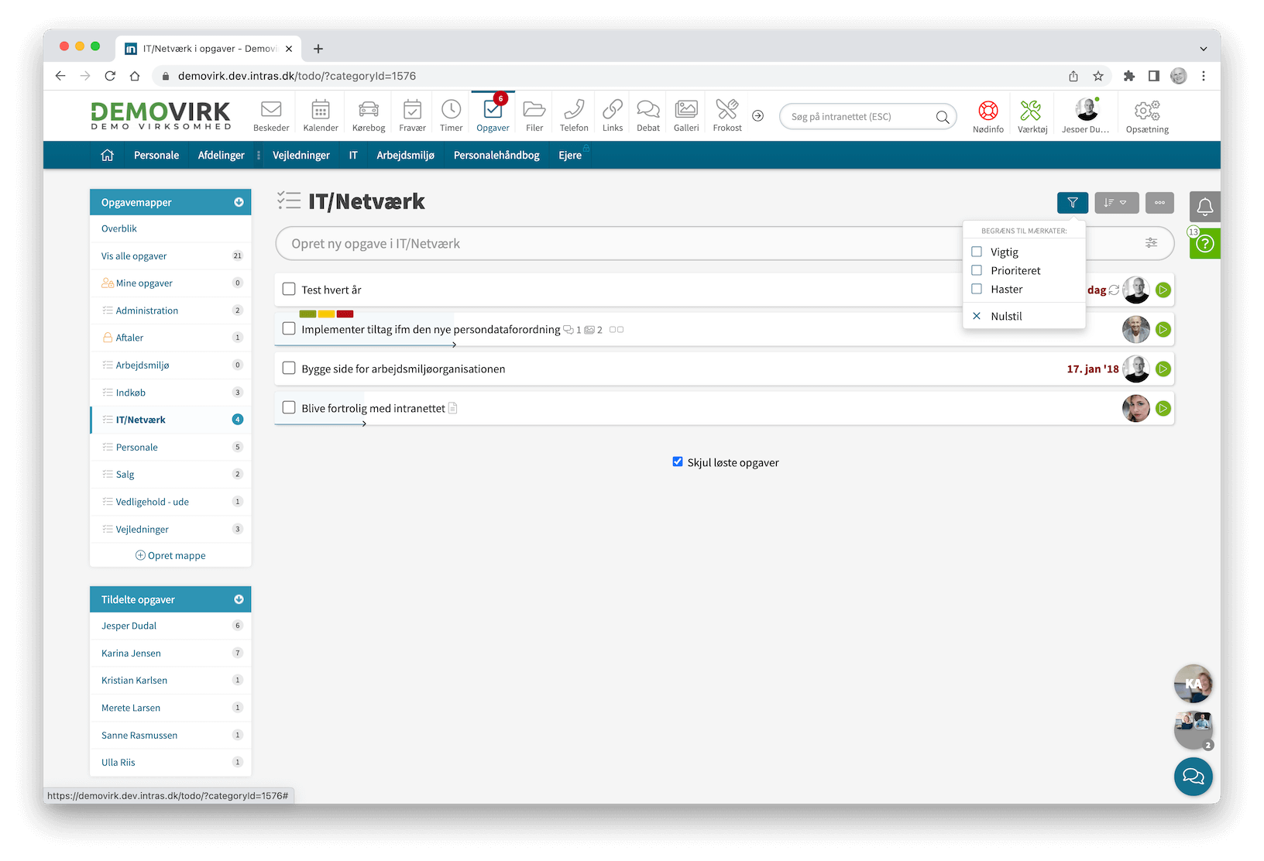Expand more toolbar items arrow
1264x861 pixels.
point(758,115)
